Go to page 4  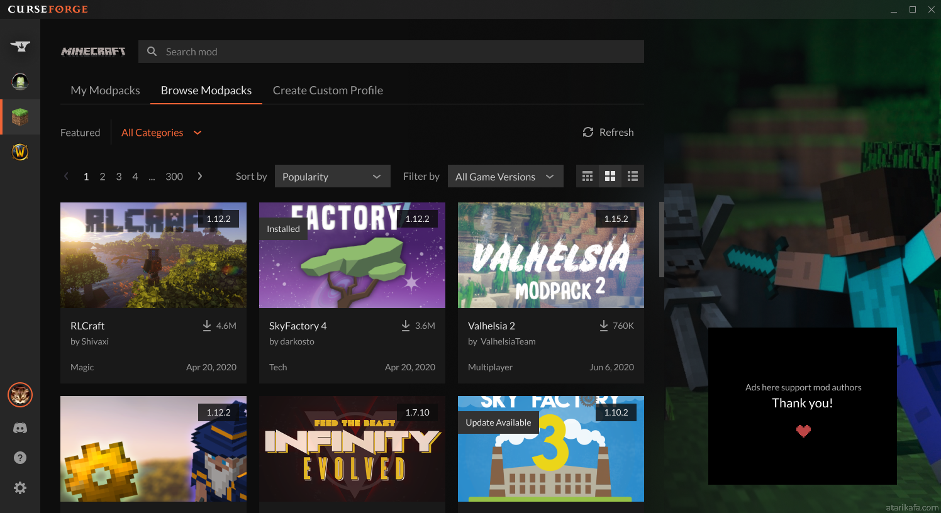[x=135, y=177]
